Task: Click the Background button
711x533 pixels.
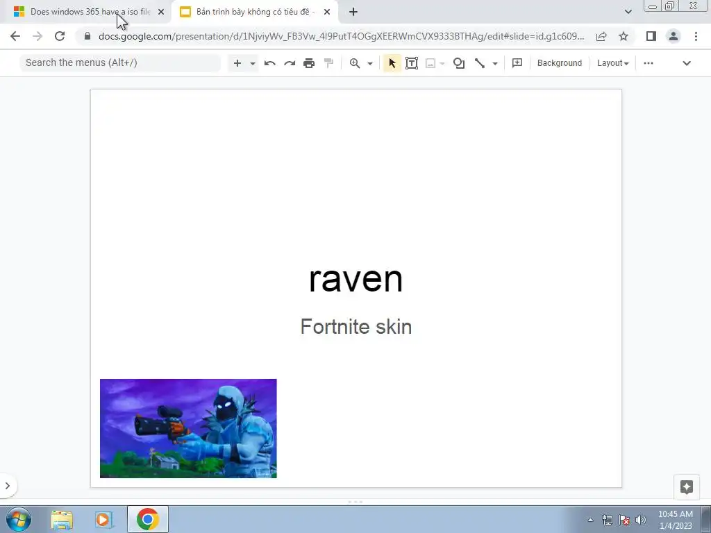Action: (559, 63)
